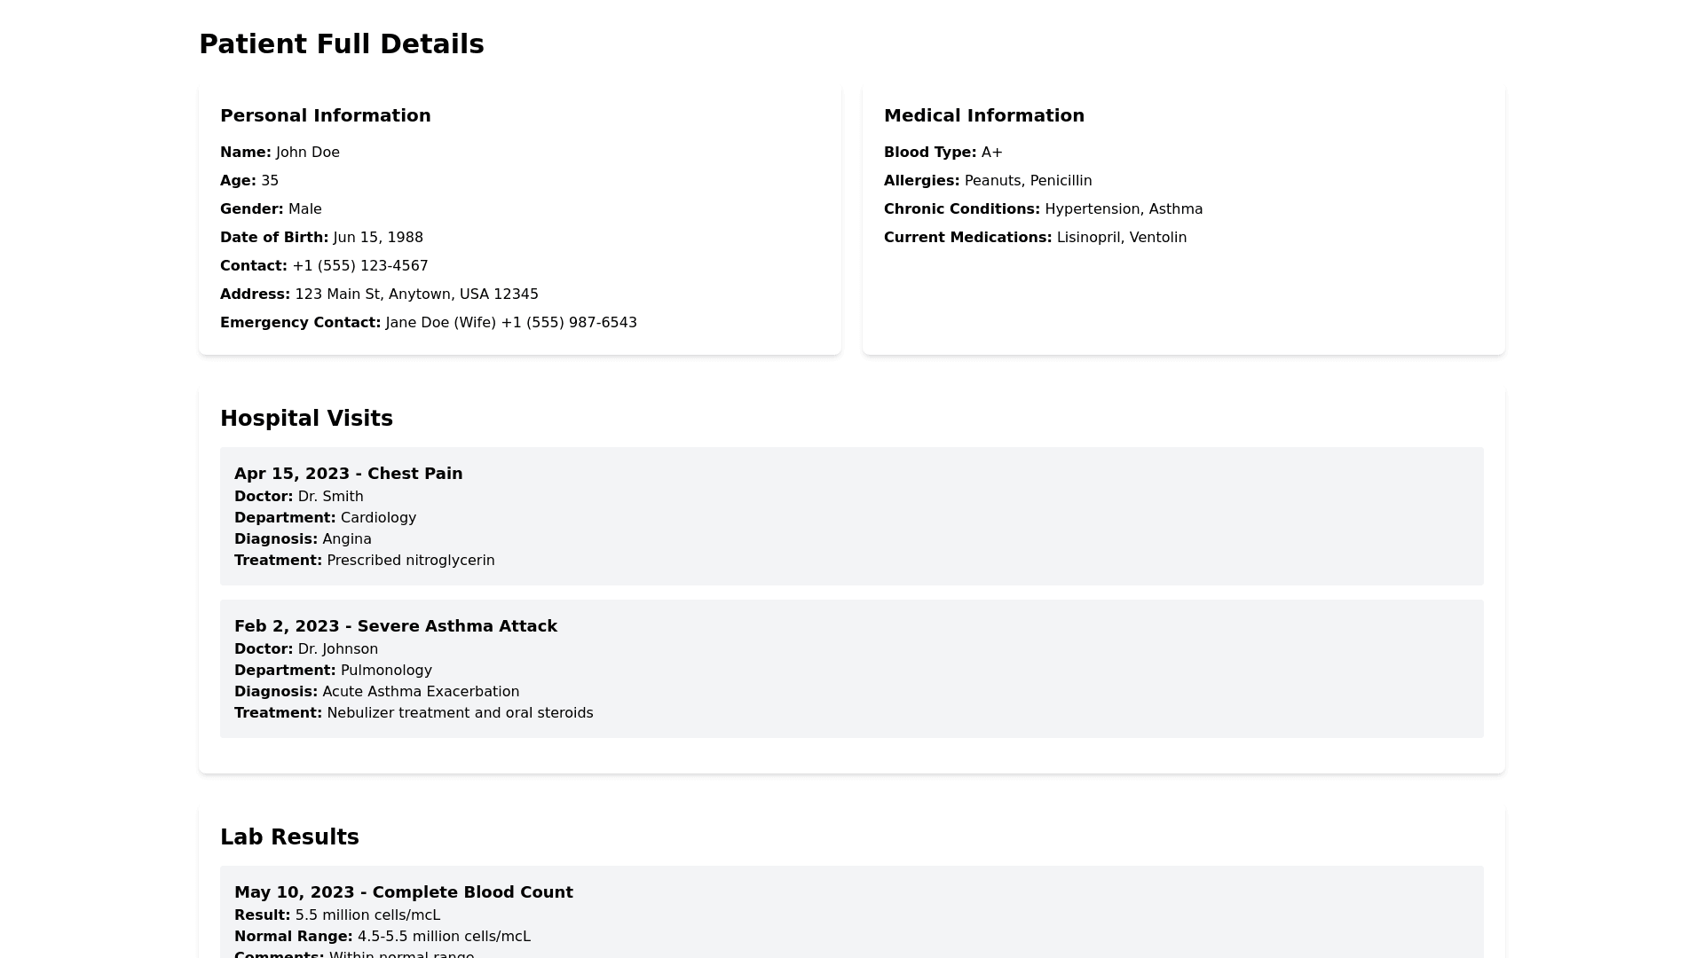Click the Personal Information section title
Screen dimensions: 1704x958
point(325,115)
